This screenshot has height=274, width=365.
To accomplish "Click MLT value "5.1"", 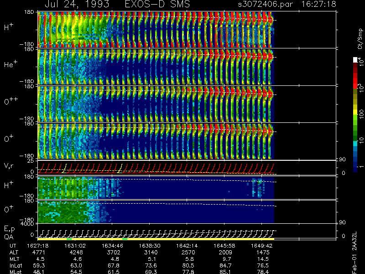I will [x=152, y=259].
